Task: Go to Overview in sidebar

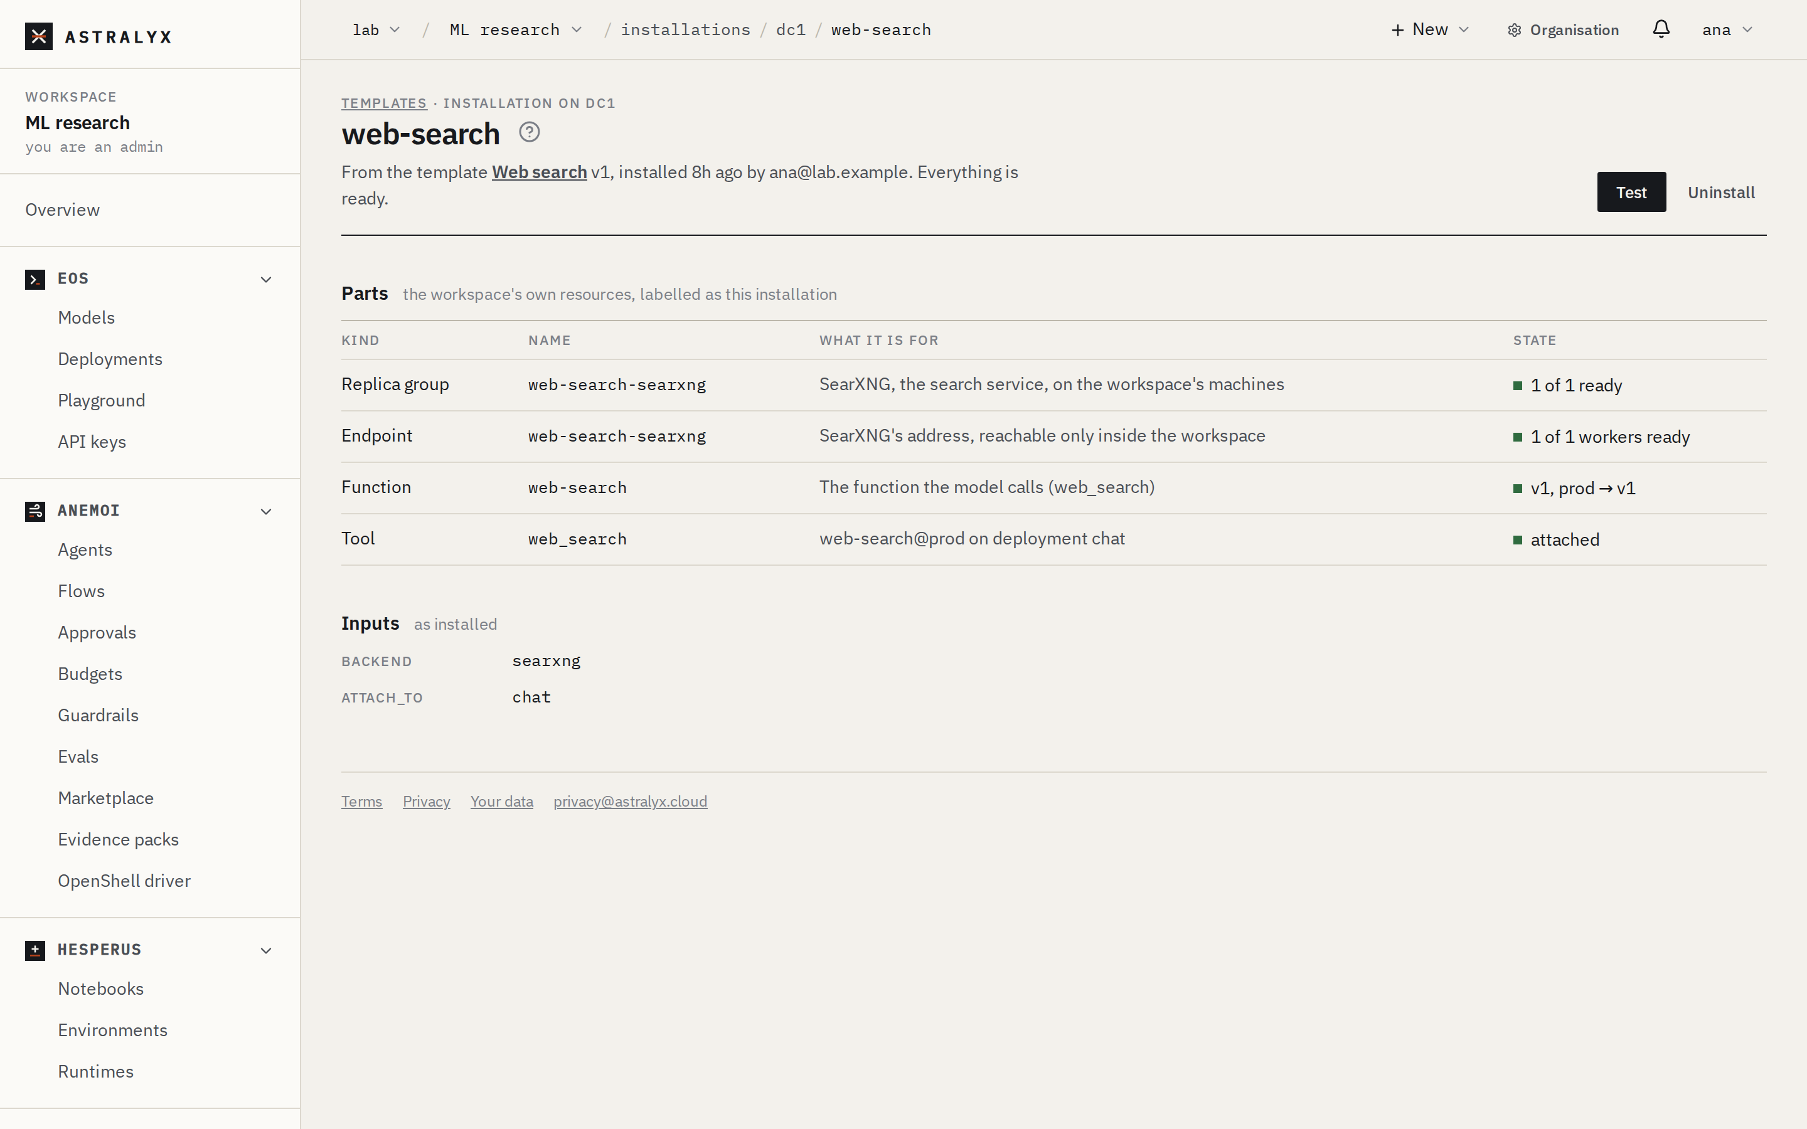Action: pos(63,210)
